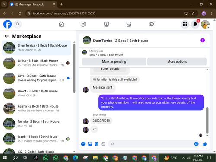Choose a sticker icon in composer
The width and height of the screenshot is (216, 162).
97,144
